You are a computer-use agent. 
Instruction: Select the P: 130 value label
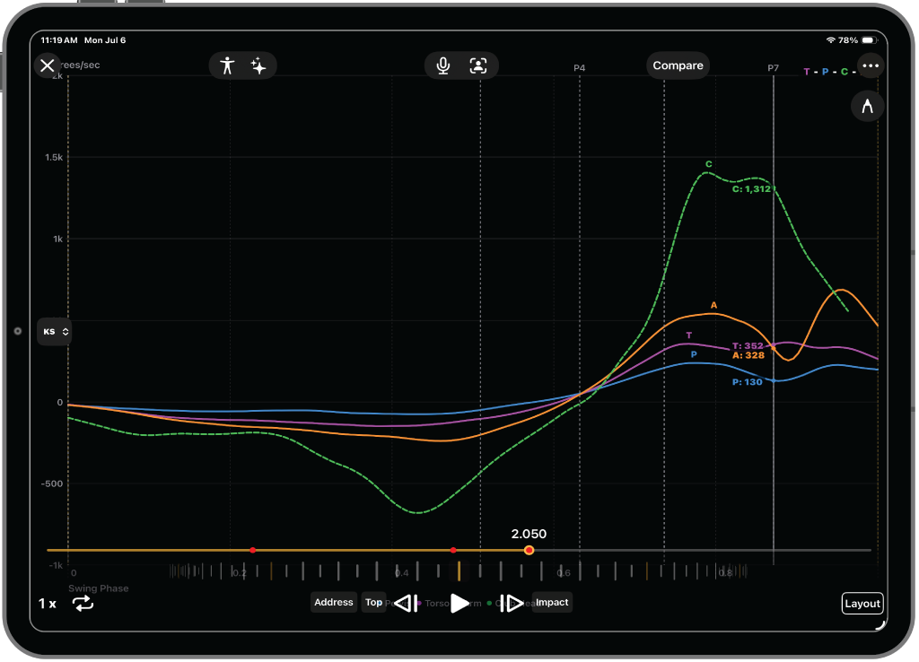pyautogui.click(x=748, y=382)
